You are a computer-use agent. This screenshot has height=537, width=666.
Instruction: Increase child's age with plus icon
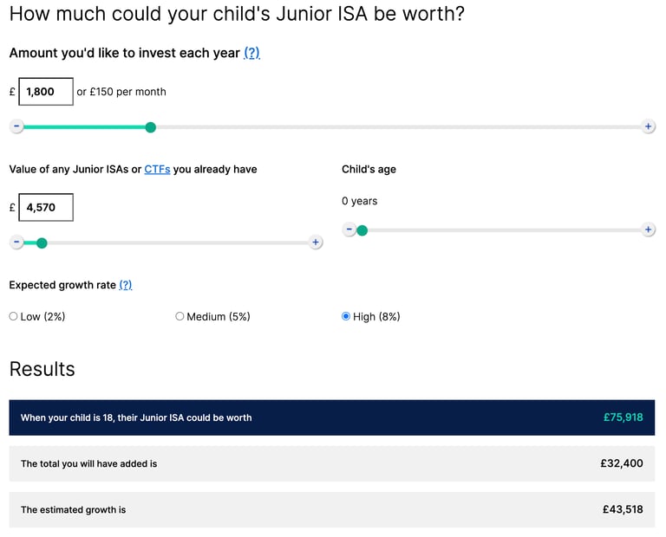coord(648,230)
